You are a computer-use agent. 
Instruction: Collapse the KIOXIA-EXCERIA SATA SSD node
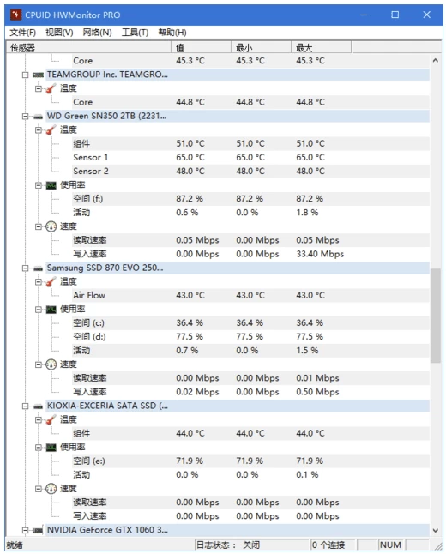[25, 406]
